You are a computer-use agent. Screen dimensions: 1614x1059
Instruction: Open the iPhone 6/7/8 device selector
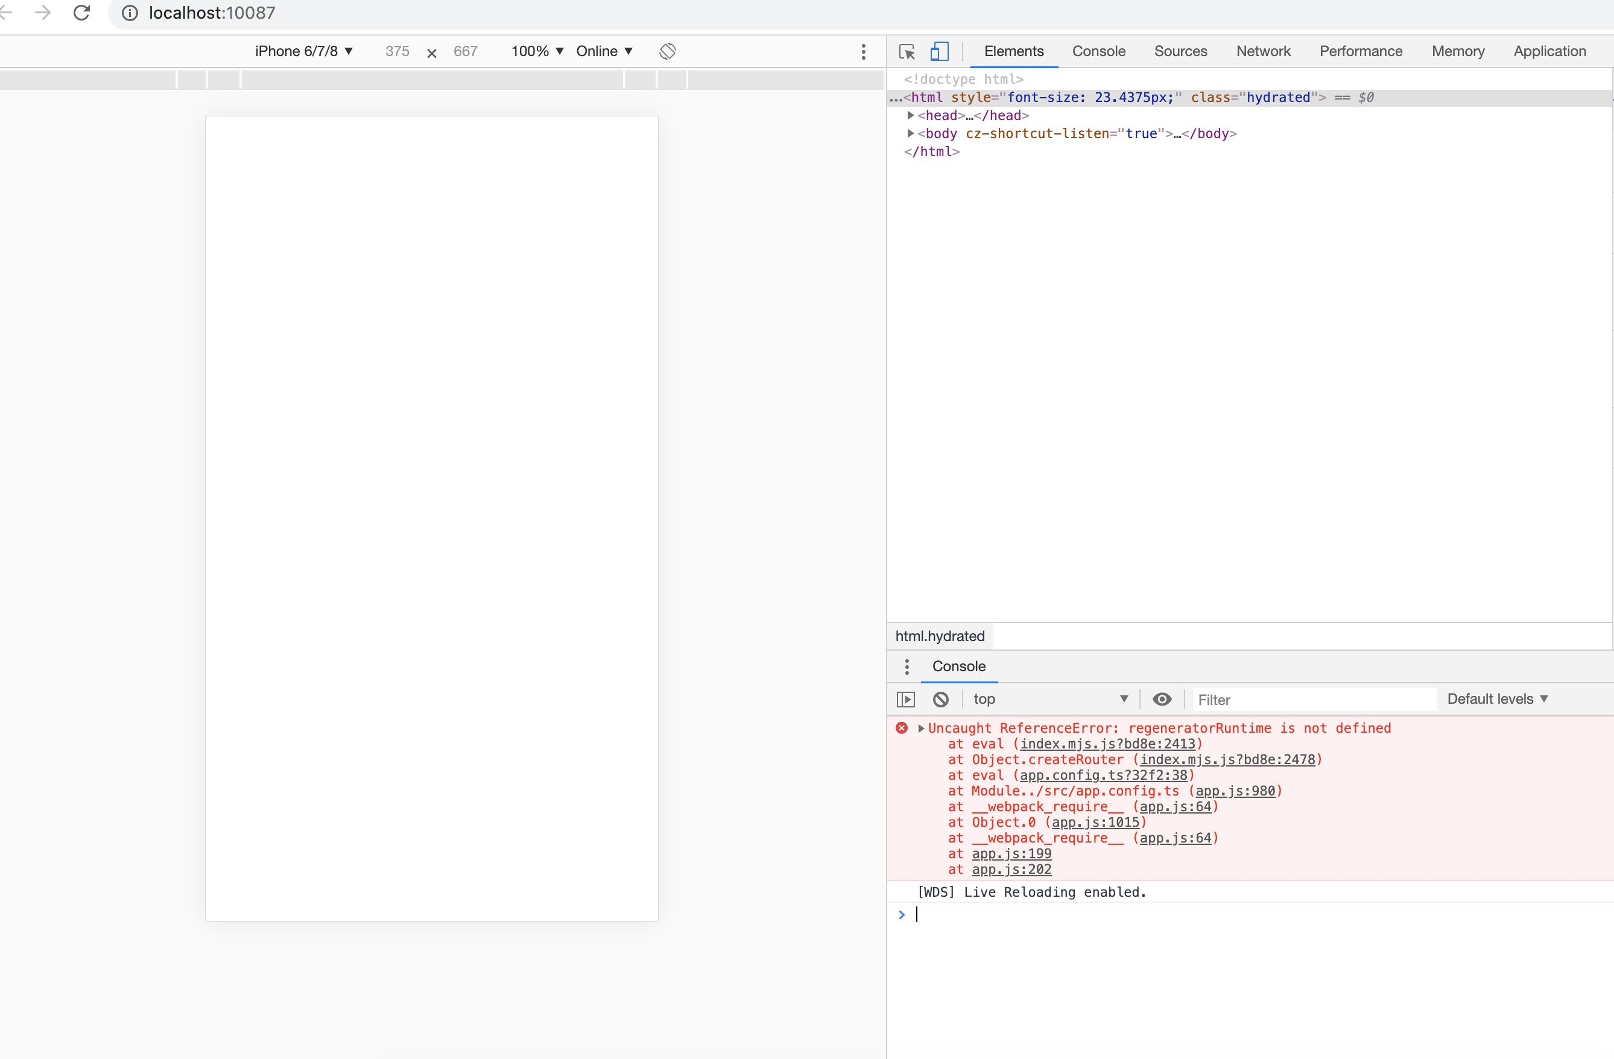coord(304,51)
